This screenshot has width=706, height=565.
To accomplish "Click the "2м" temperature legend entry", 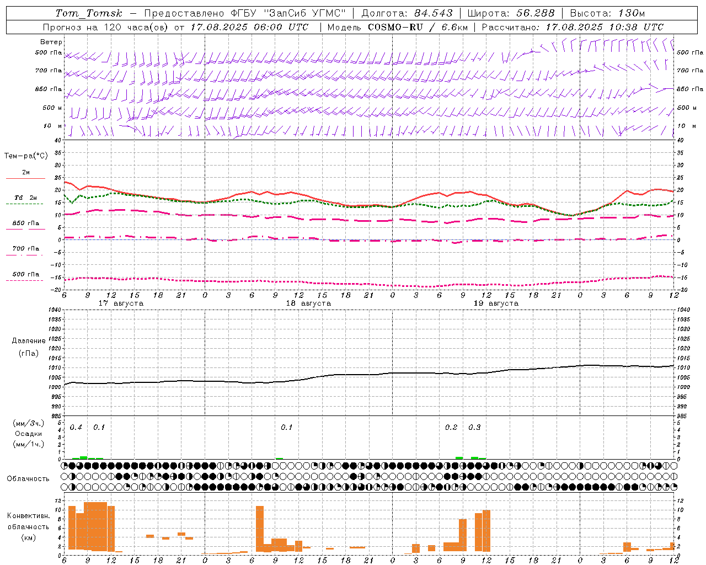I will coord(25,173).
